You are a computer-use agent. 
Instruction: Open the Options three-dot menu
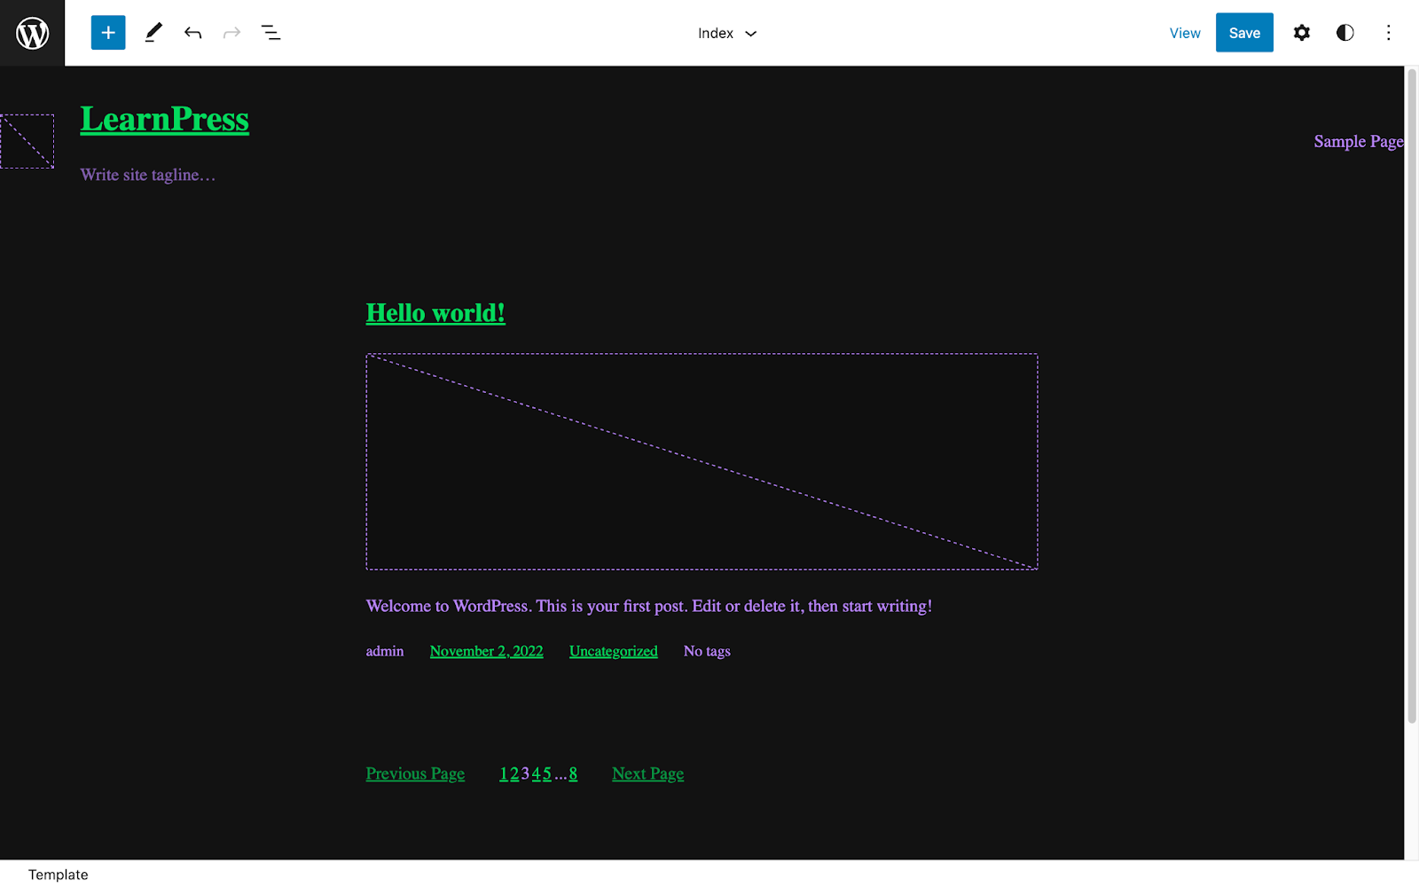click(x=1388, y=33)
